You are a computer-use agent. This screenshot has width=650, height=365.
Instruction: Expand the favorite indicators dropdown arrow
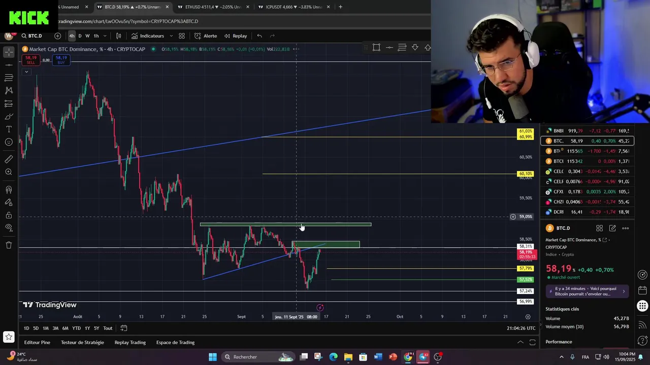171,36
